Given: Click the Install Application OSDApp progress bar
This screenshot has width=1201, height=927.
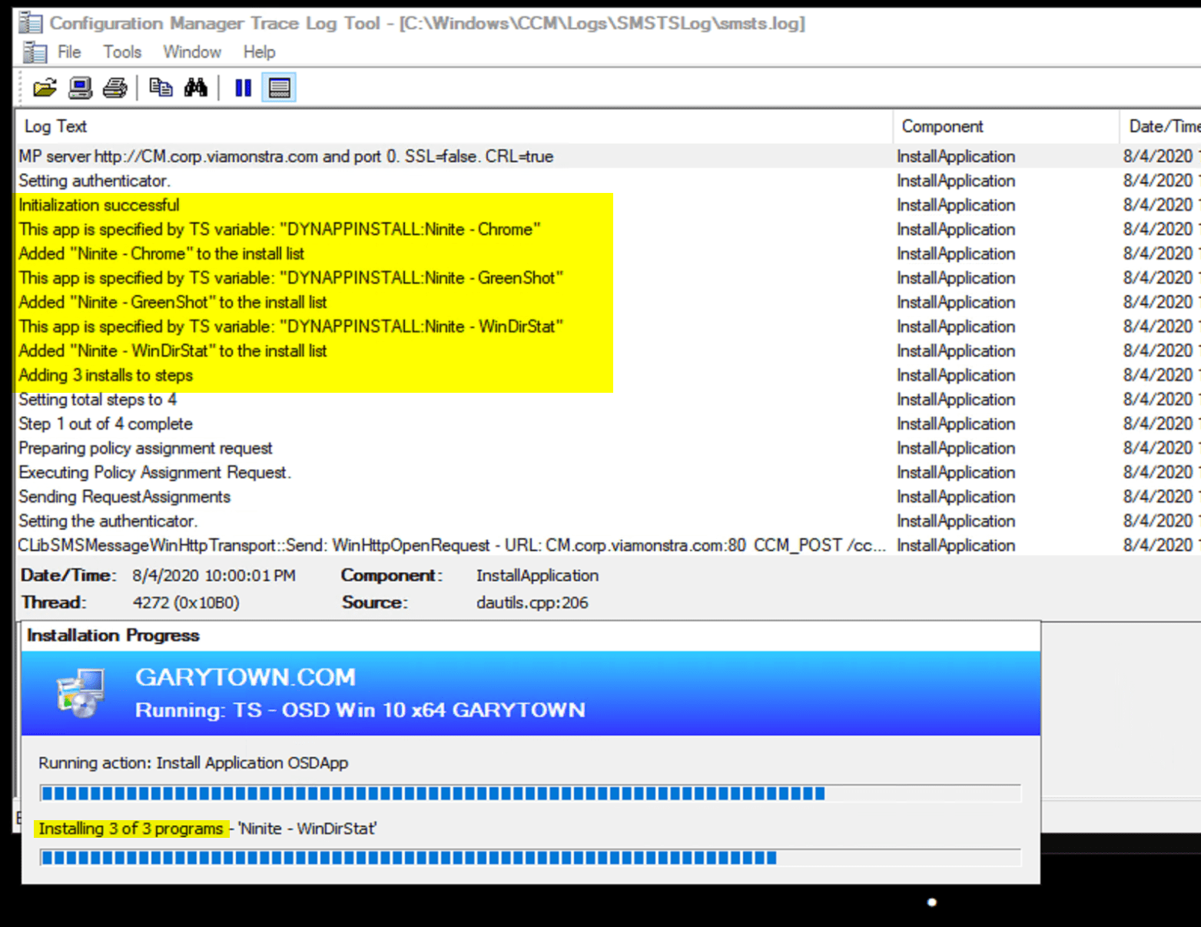Looking at the screenshot, I should coord(530,792).
